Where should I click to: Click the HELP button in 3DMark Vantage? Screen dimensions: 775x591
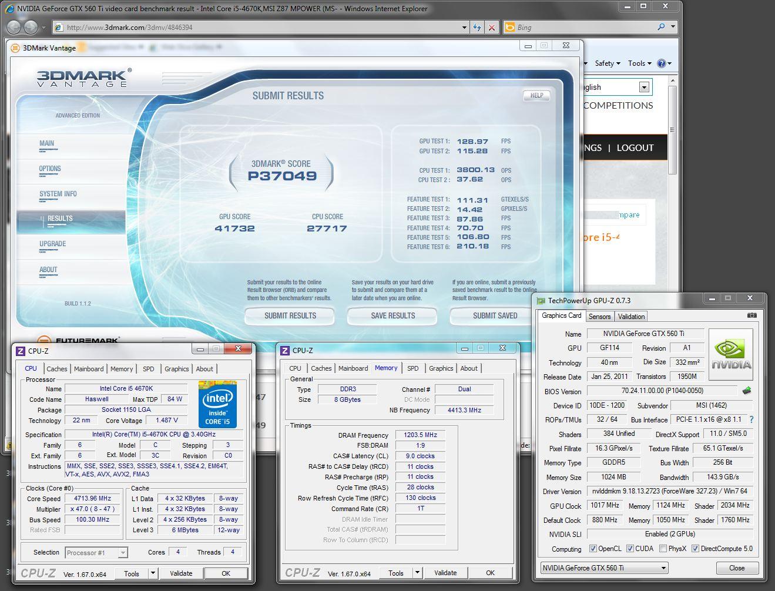coord(536,95)
